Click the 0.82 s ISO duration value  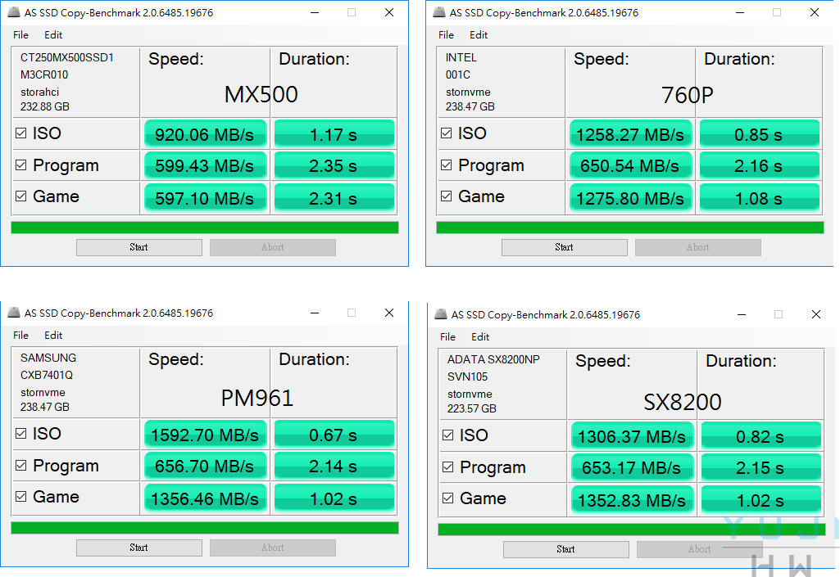[x=761, y=435]
